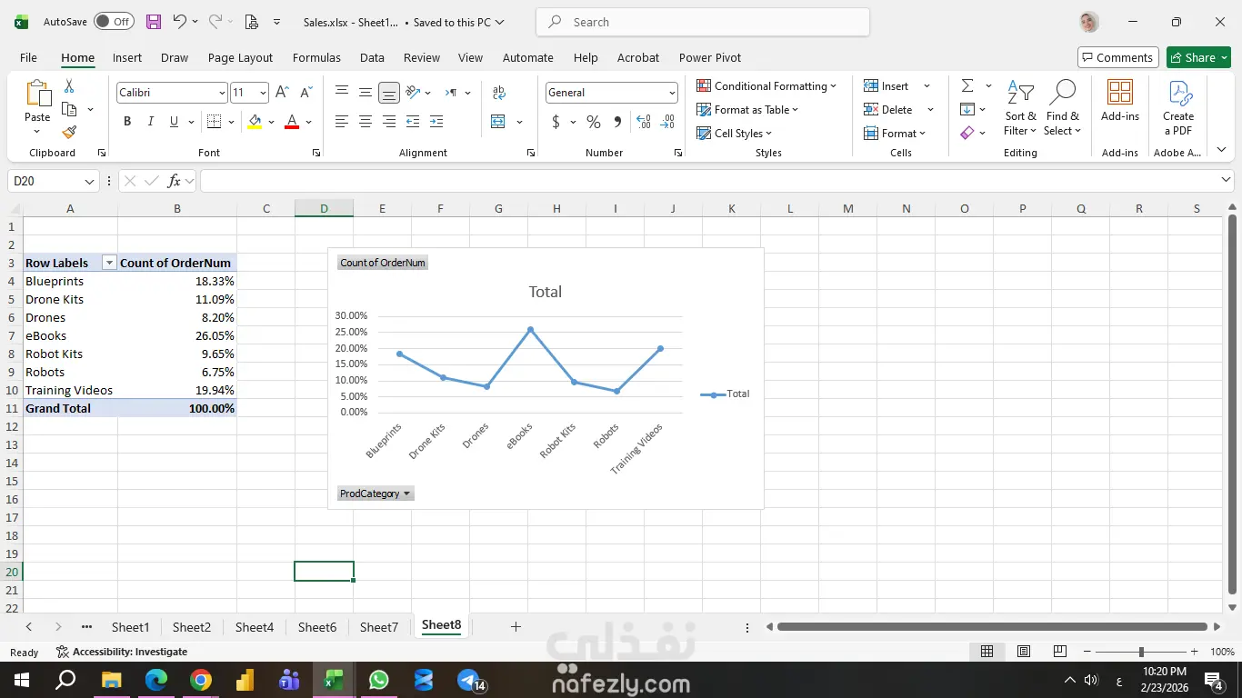Toggle Underline formatting
The width and height of the screenshot is (1242, 698).
(174, 122)
